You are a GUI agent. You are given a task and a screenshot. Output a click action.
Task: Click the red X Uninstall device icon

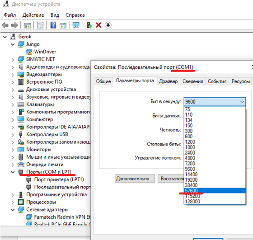pyautogui.click(x=98, y=25)
